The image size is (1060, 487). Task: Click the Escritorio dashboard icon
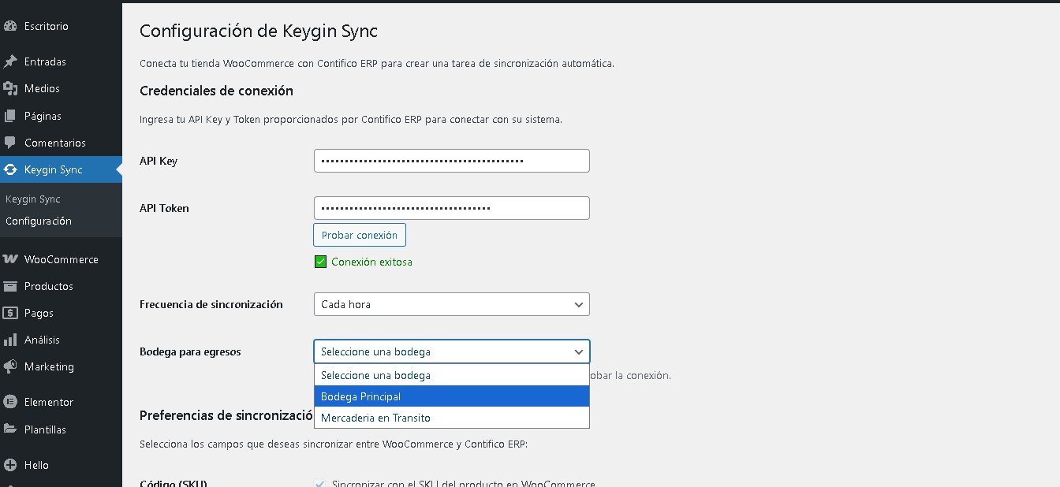[10, 26]
